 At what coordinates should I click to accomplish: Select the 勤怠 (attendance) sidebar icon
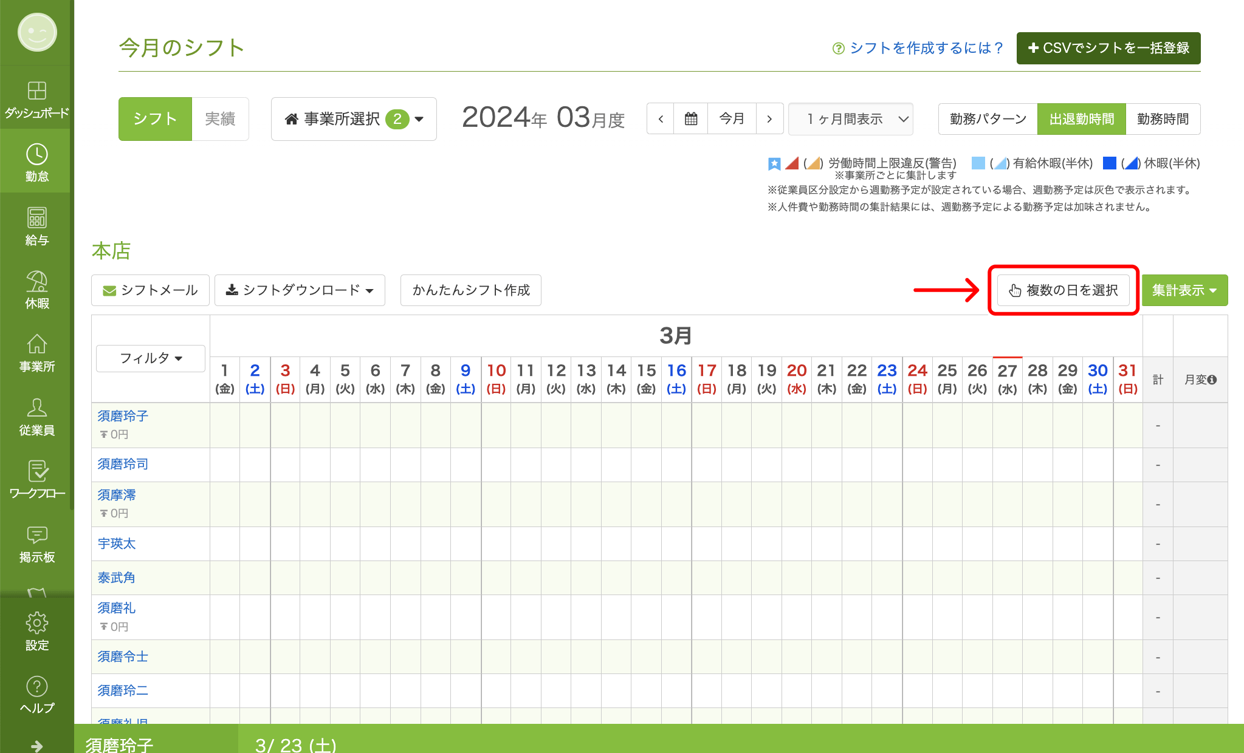pyautogui.click(x=37, y=161)
